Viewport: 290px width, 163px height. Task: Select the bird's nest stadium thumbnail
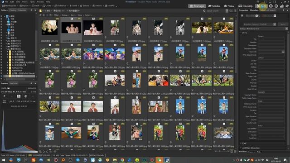click(x=223, y=133)
